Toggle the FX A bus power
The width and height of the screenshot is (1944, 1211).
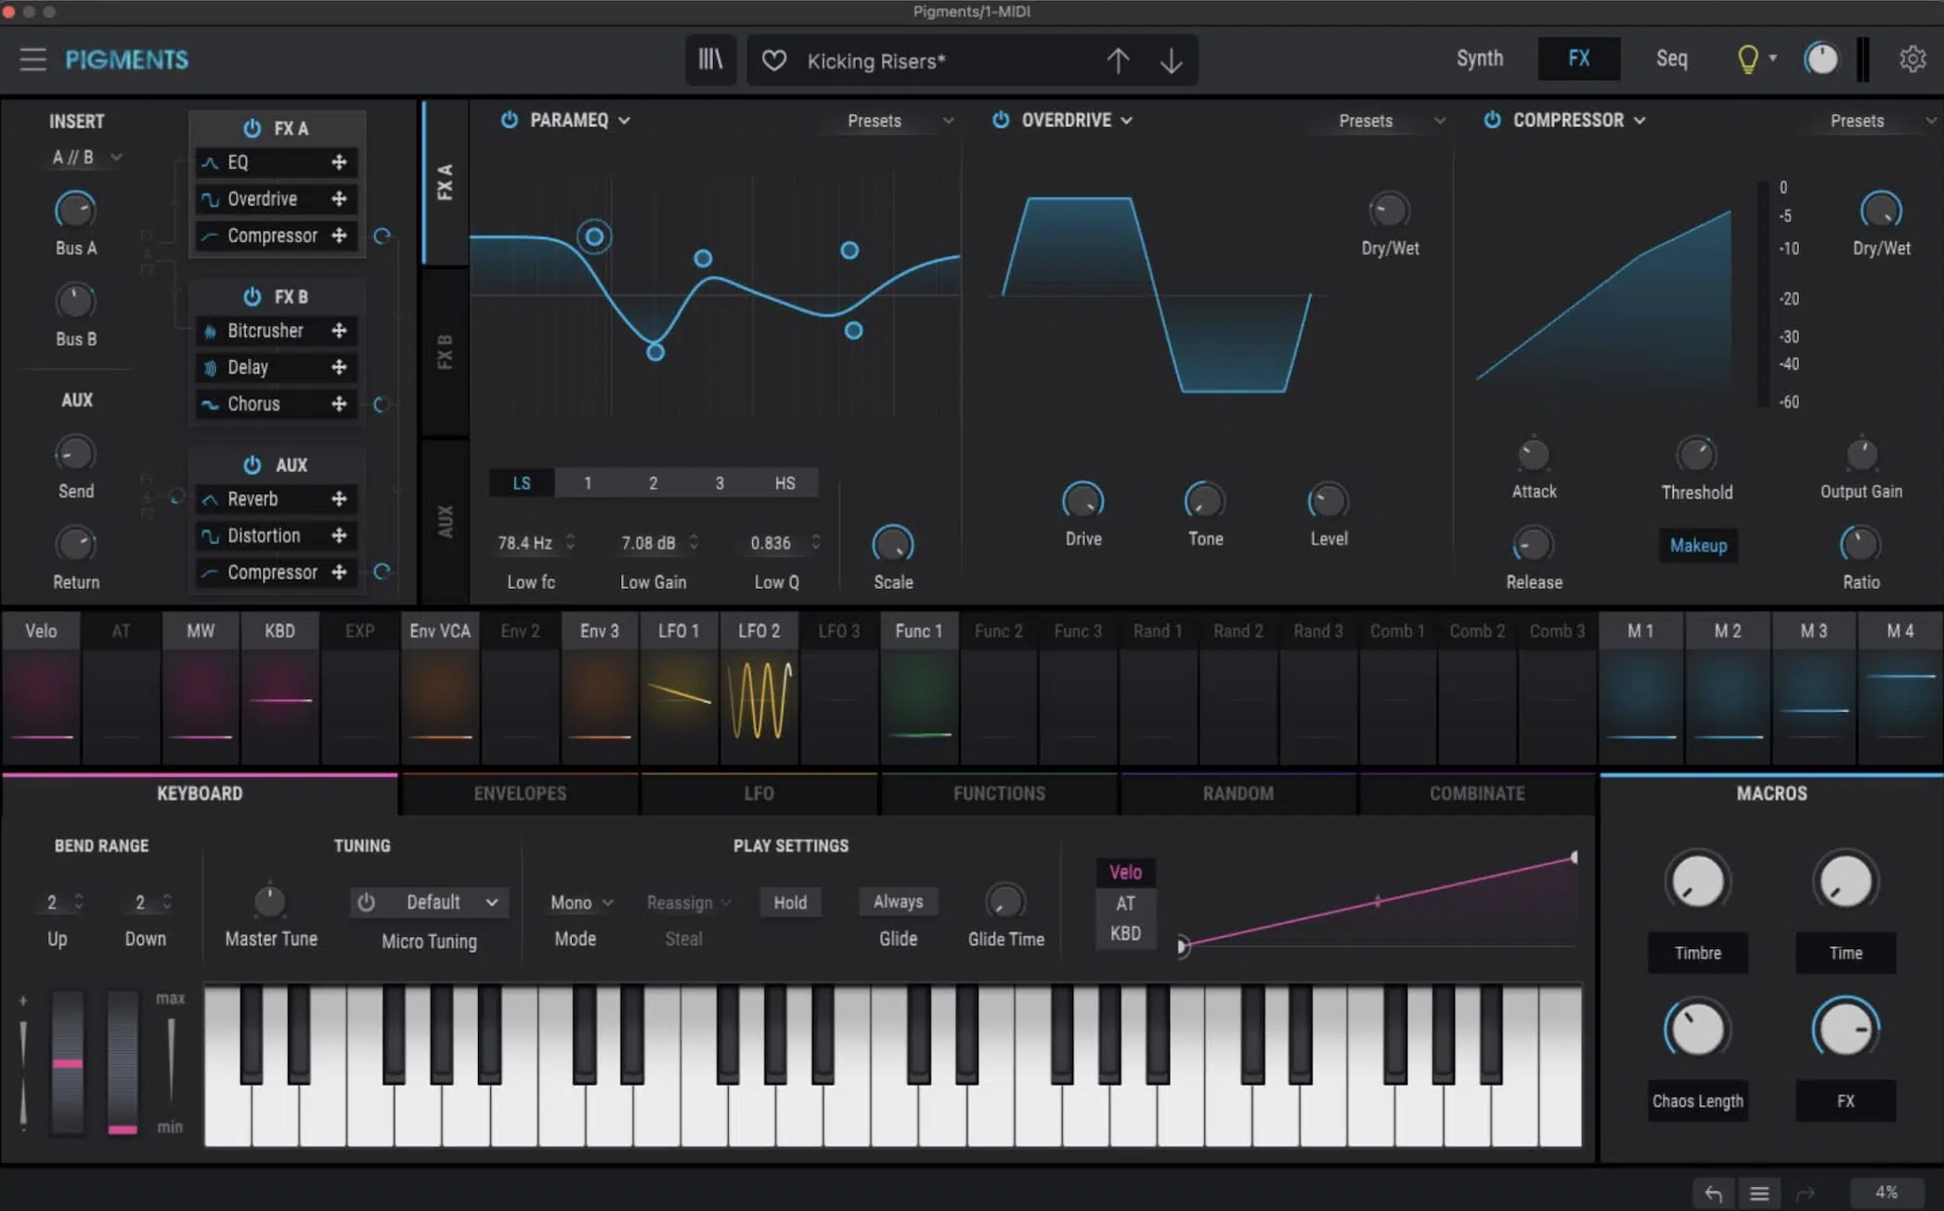click(x=252, y=128)
